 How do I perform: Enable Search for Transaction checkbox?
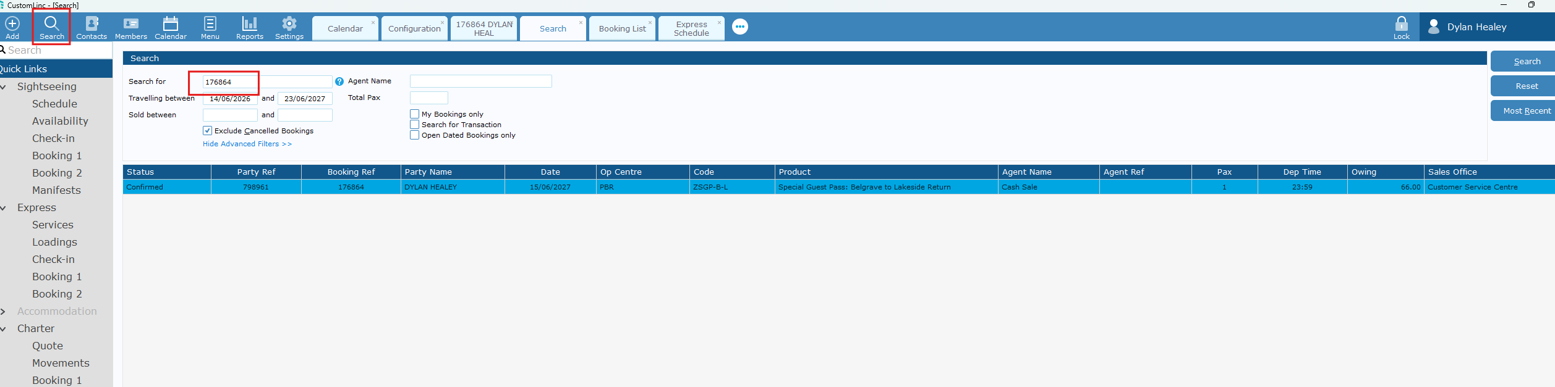[414, 125]
